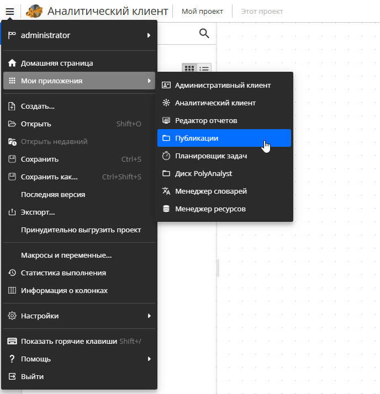Image resolution: width=380 pixels, height=394 pixels.
Task: Click the keyboard icon beside Показать горячие клавиши
Action: pyautogui.click(x=12, y=341)
